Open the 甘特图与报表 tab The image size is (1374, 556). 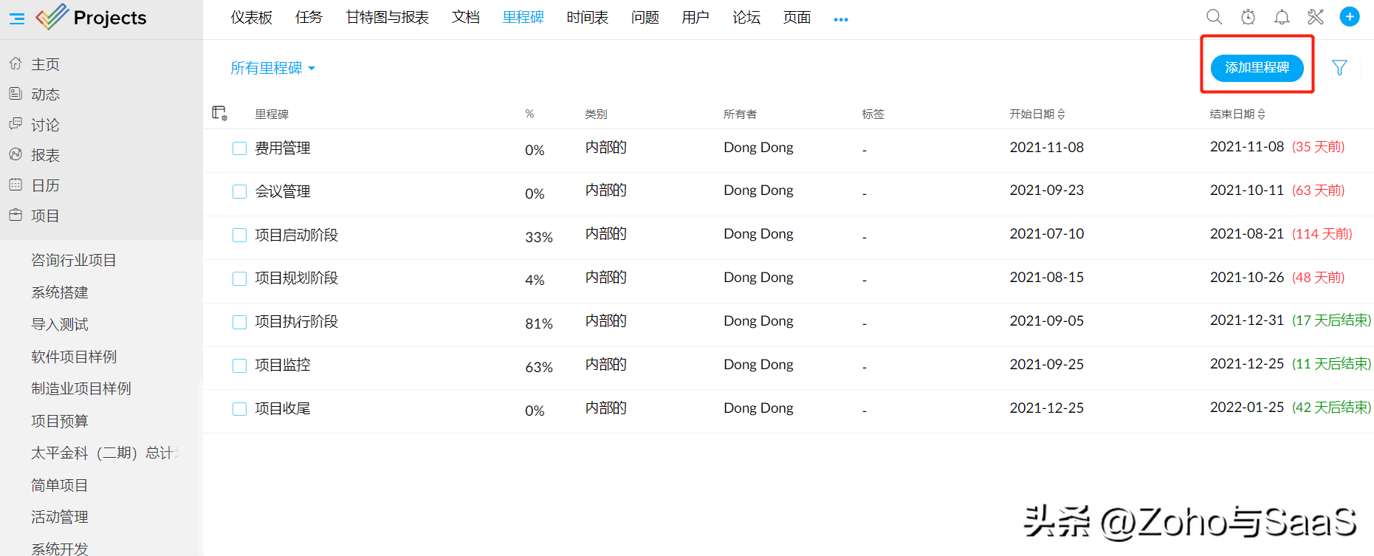pos(387,17)
